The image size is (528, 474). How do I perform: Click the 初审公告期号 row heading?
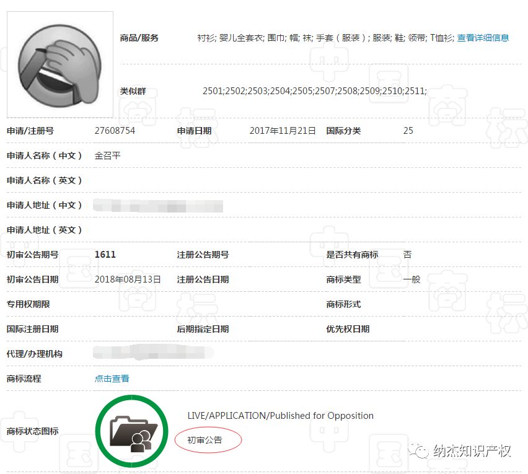(x=33, y=254)
